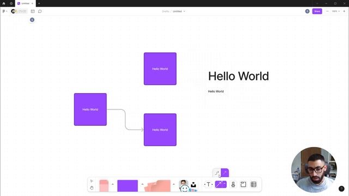Screen dimensions: 349x196
Task: Select the top purple Hello World square
Action: pos(160,69)
